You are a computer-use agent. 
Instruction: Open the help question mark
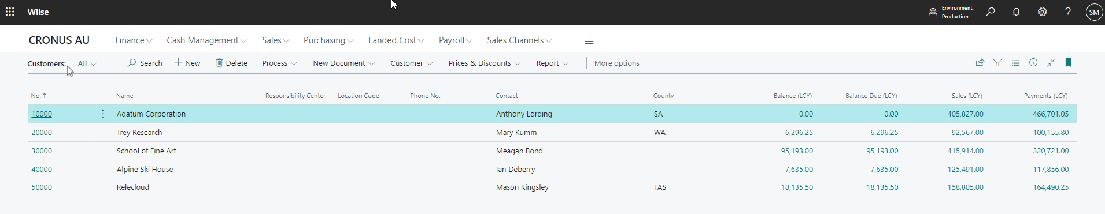click(1068, 12)
